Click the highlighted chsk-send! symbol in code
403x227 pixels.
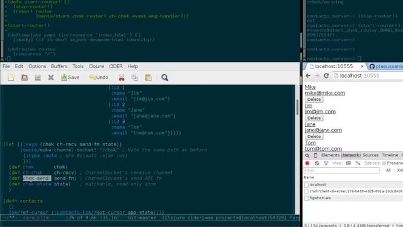click(37, 178)
